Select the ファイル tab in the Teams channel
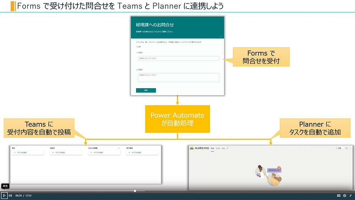The image size is (355, 200). (x=218, y=148)
